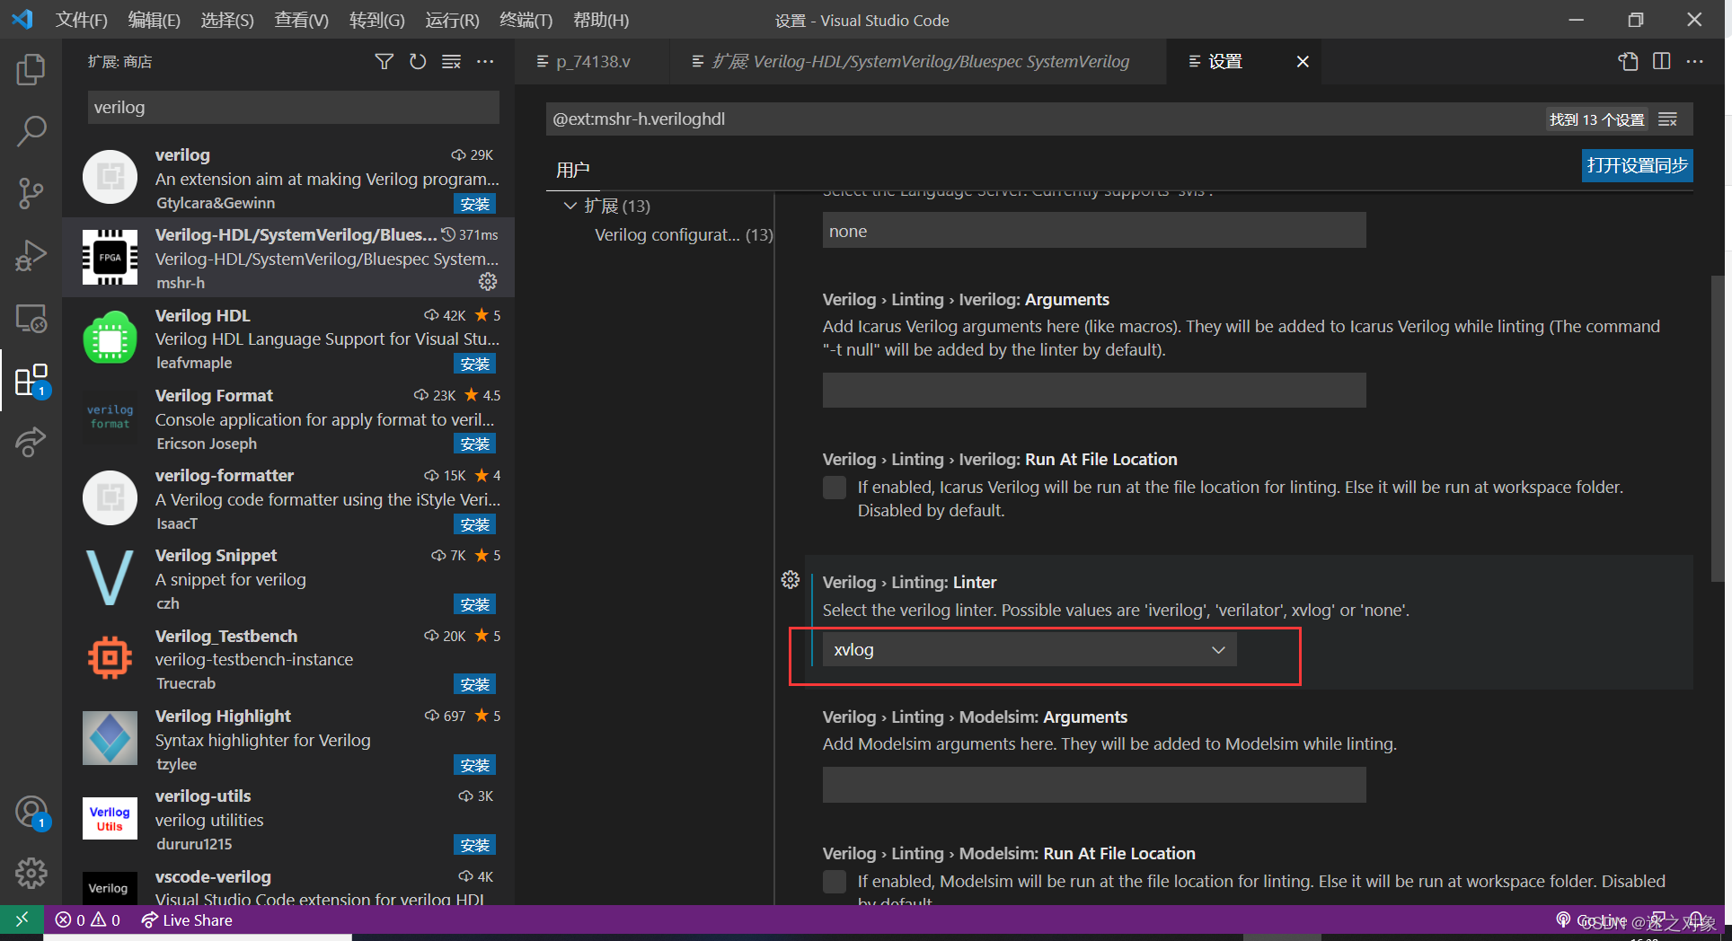This screenshot has height=941, width=1732.
Task: Open the Accounts icon in activity bar
Action: [x=31, y=813]
